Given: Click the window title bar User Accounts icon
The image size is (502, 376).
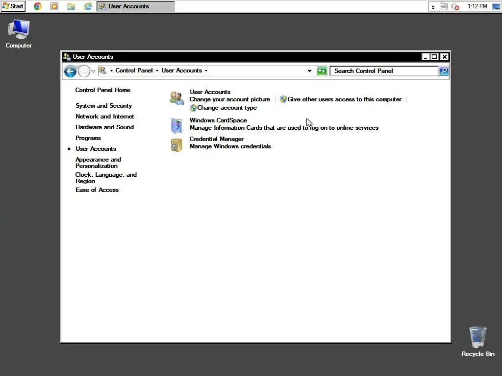Looking at the screenshot, I should [67, 57].
